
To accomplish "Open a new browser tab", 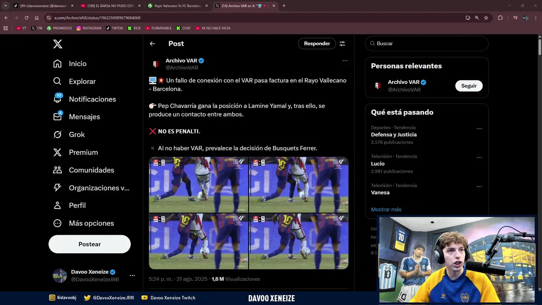I will (284, 6).
